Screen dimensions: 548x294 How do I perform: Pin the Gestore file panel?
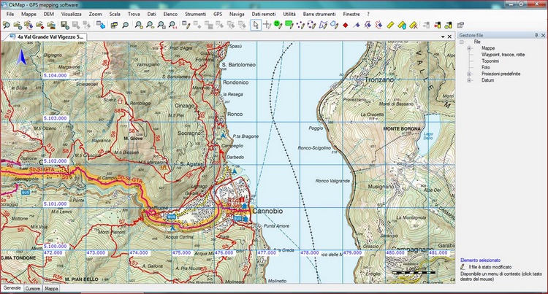coord(536,35)
